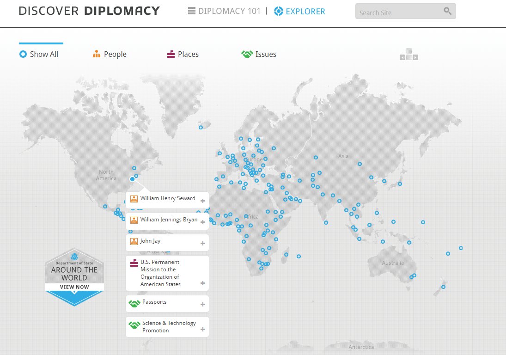Open the Passports issue link
The image size is (506, 355).
(154, 302)
